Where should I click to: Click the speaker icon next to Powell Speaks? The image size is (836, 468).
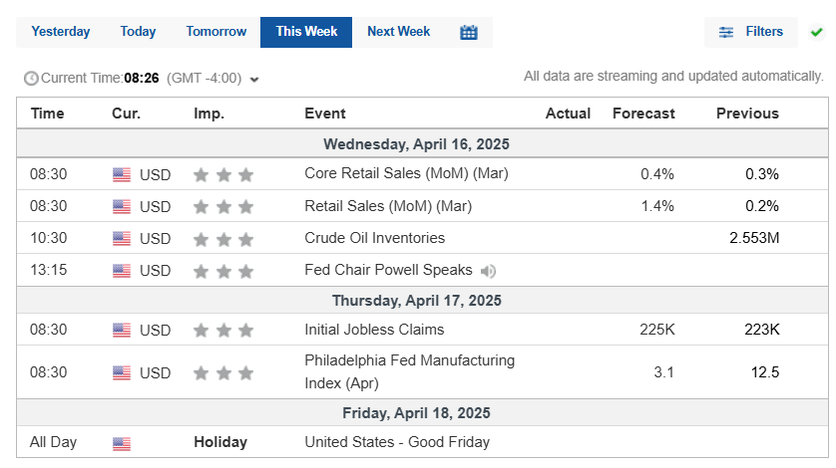[x=488, y=271]
